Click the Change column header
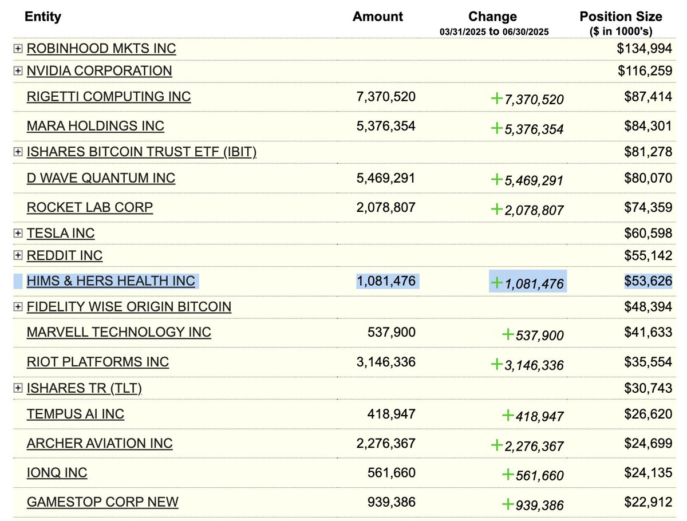The image size is (687, 521). tap(493, 17)
